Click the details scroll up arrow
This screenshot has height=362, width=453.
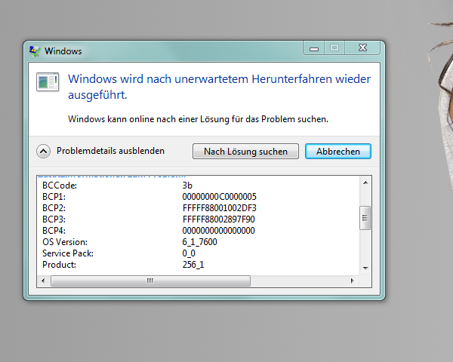(x=365, y=183)
